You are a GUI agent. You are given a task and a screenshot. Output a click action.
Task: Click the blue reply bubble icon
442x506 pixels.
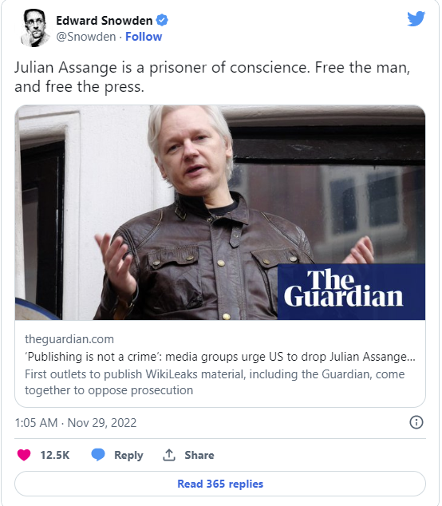pos(98,455)
